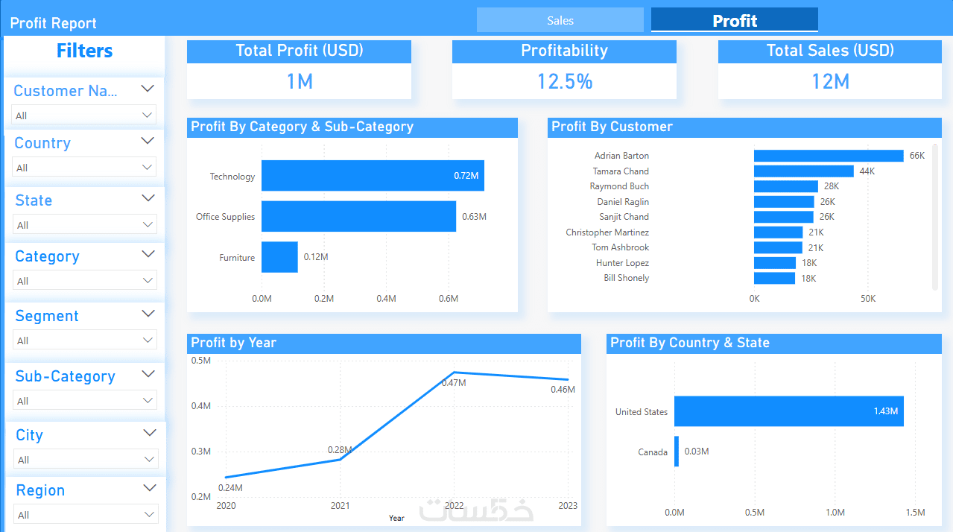This screenshot has height=532, width=953.
Task: Open the City 'All' dropdown
Action: 86,460
